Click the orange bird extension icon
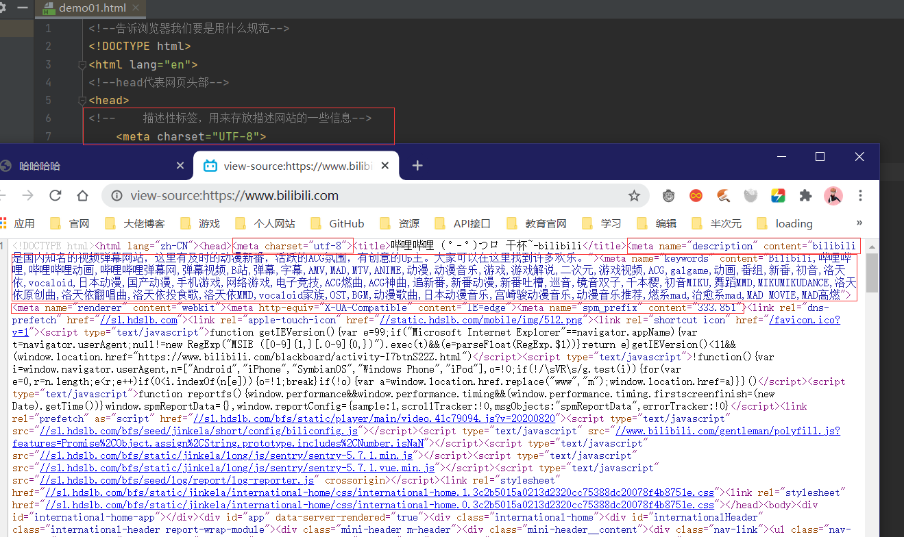This screenshot has height=537, width=904. pos(723,196)
